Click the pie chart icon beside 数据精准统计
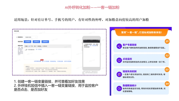This screenshot has height=101, width=179. click(119, 89)
